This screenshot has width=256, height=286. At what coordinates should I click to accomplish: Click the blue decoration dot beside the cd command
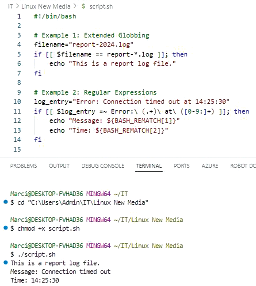point(6,202)
